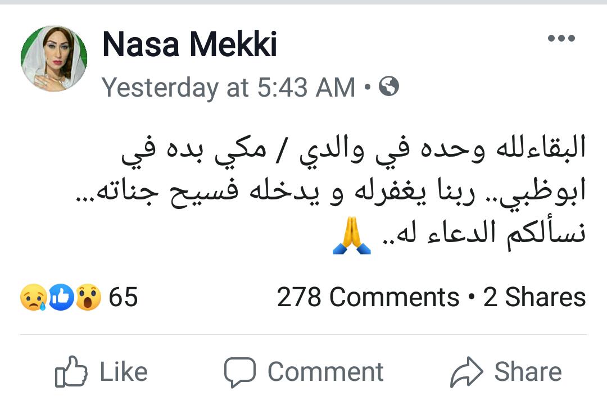Open the three-dots post options menu
This screenshot has width=607, height=405.
coord(561,39)
